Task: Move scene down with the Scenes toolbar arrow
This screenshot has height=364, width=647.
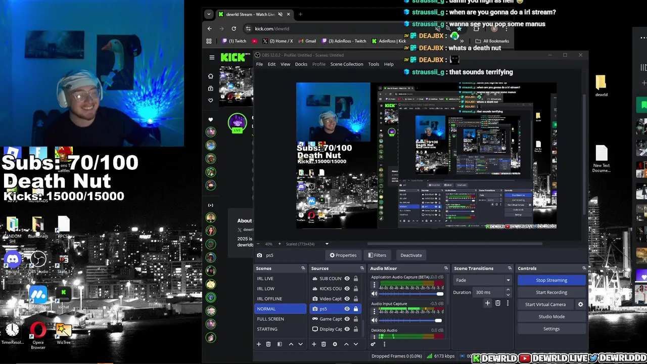Action: pyautogui.click(x=300, y=344)
